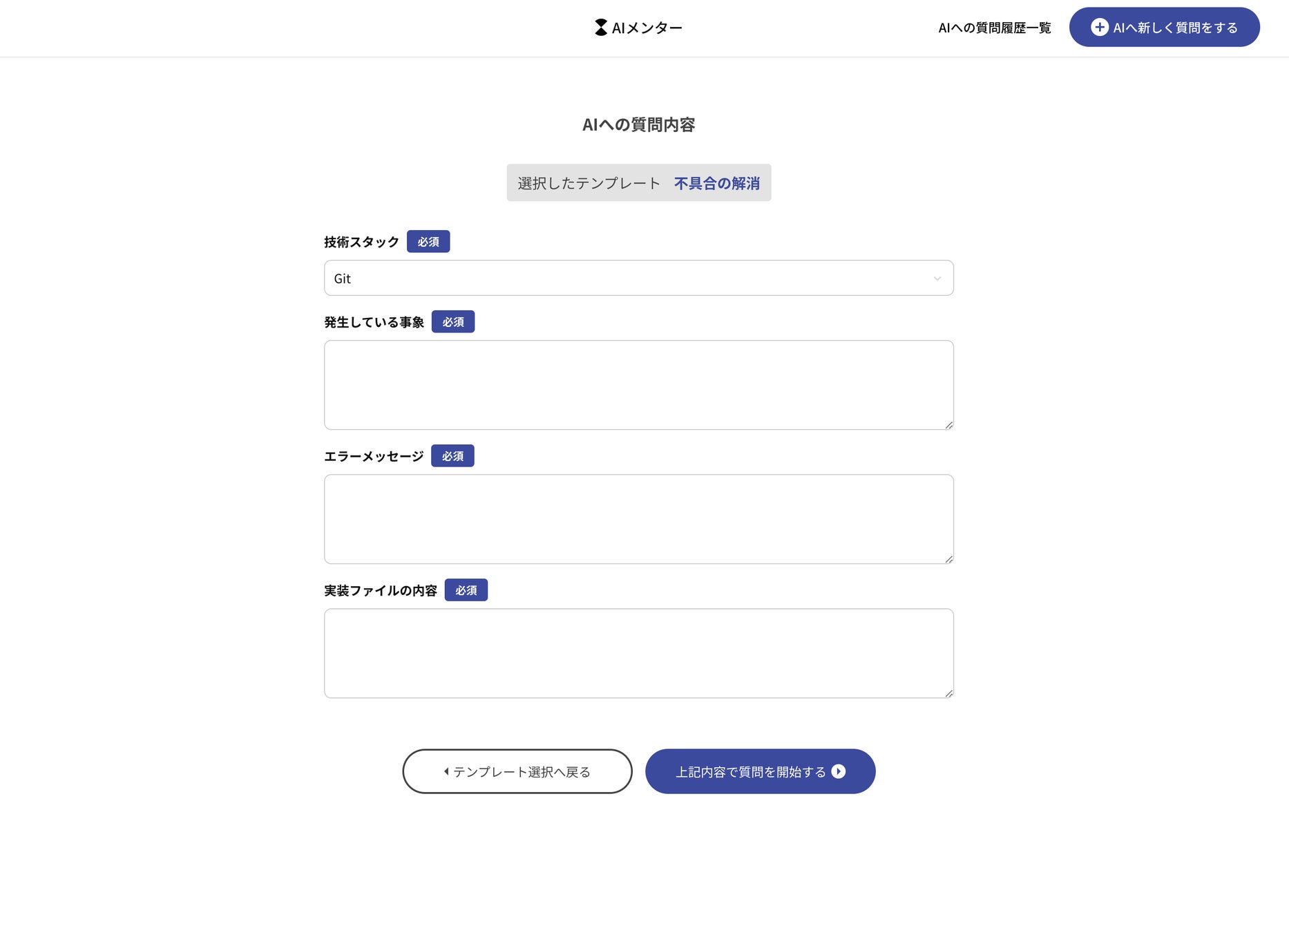The width and height of the screenshot is (1289, 933).
Task: Open the AIへの質問履歴一覧 page
Action: tap(994, 28)
